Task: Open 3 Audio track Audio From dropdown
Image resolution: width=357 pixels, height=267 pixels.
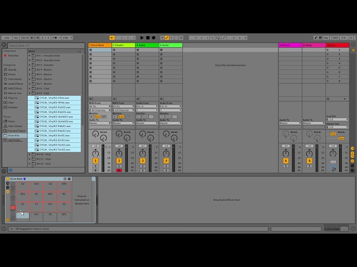Action: 147,106
